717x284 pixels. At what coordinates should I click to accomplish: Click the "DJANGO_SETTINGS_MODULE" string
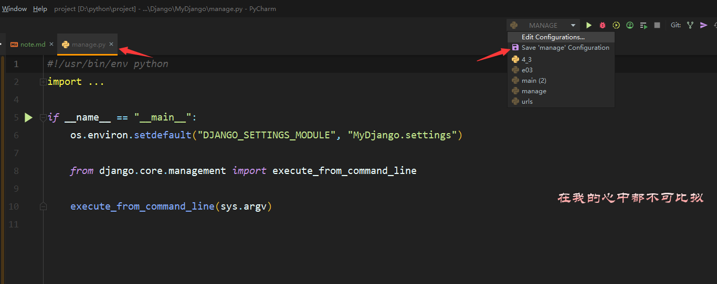pyautogui.click(x=267, y=135)
